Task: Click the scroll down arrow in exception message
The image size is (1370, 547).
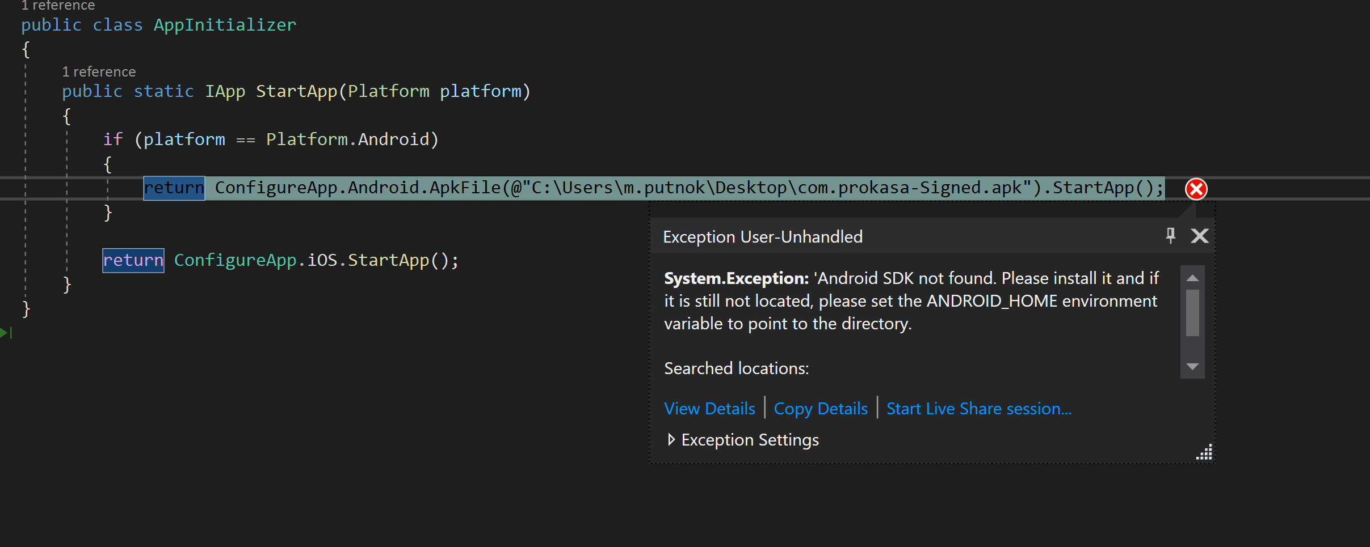Action: (1192, 366)
